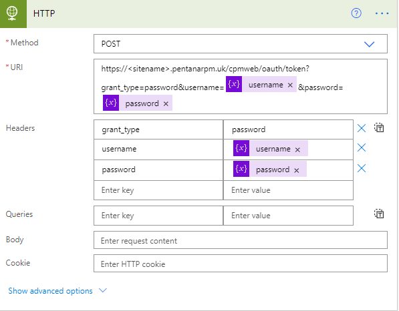The width and height of the screenshot is (399, 311).
Task: Delete the grant_type header row
Action: 362,128
